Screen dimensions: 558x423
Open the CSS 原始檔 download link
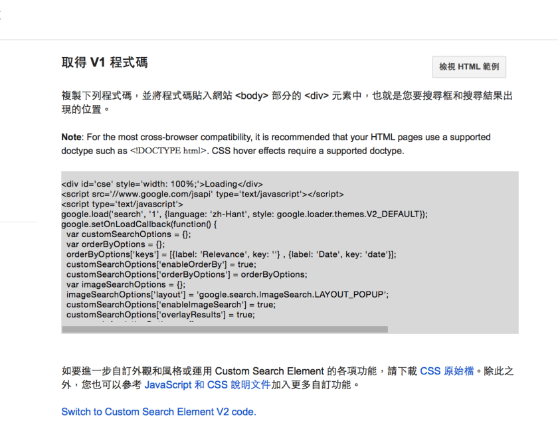click(447, 371)
